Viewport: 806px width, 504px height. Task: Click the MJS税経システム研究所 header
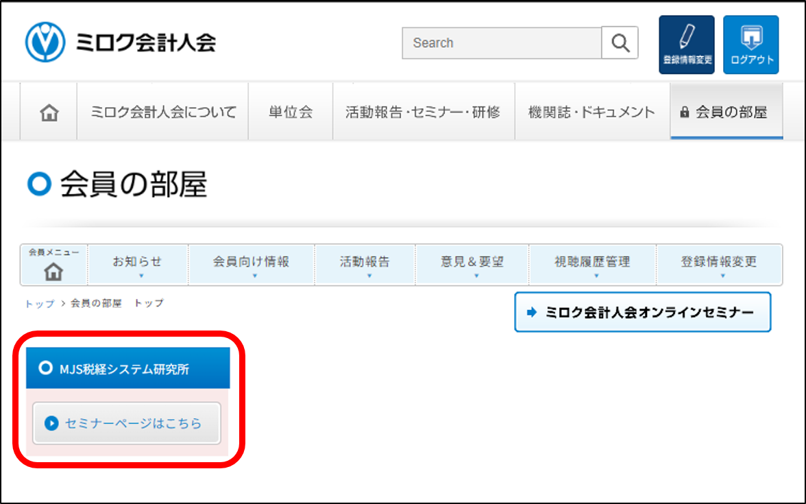coord(128,368)
